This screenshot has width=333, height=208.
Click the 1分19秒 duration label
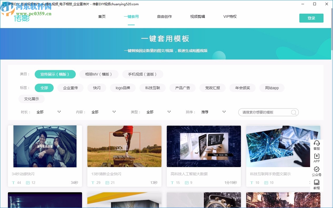coord(231,183)
